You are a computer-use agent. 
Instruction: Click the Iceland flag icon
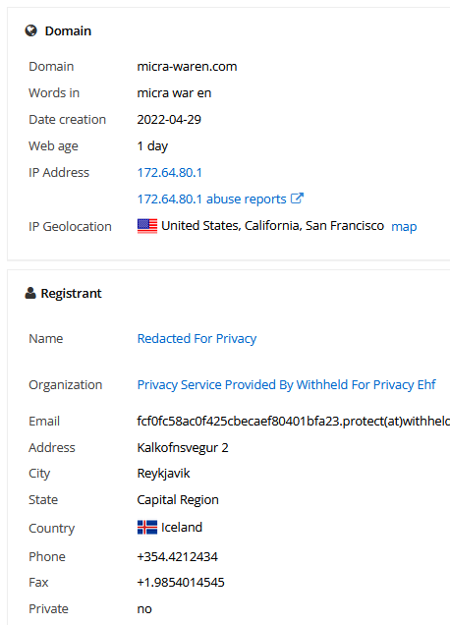147,528
